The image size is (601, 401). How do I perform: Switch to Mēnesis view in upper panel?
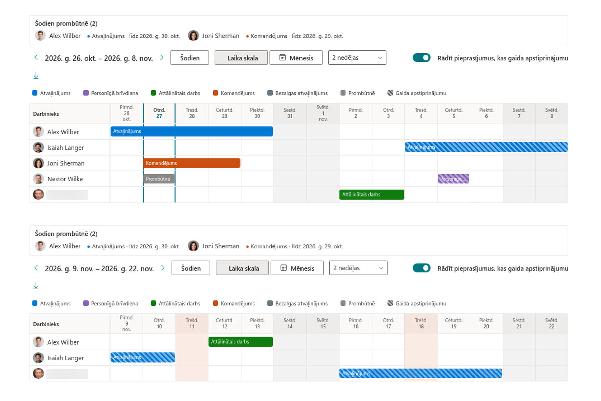295,58
